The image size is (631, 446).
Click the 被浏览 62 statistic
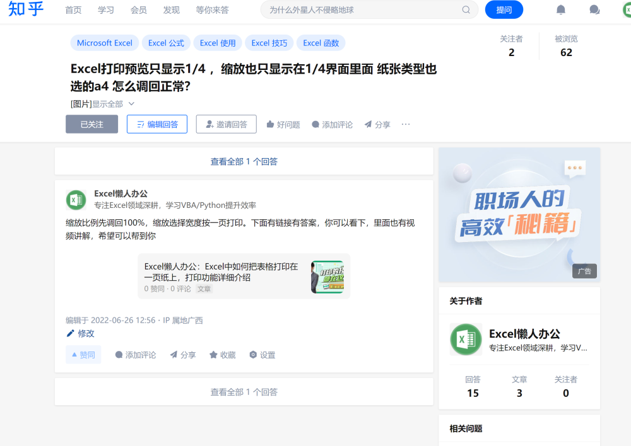click(566, 46)
